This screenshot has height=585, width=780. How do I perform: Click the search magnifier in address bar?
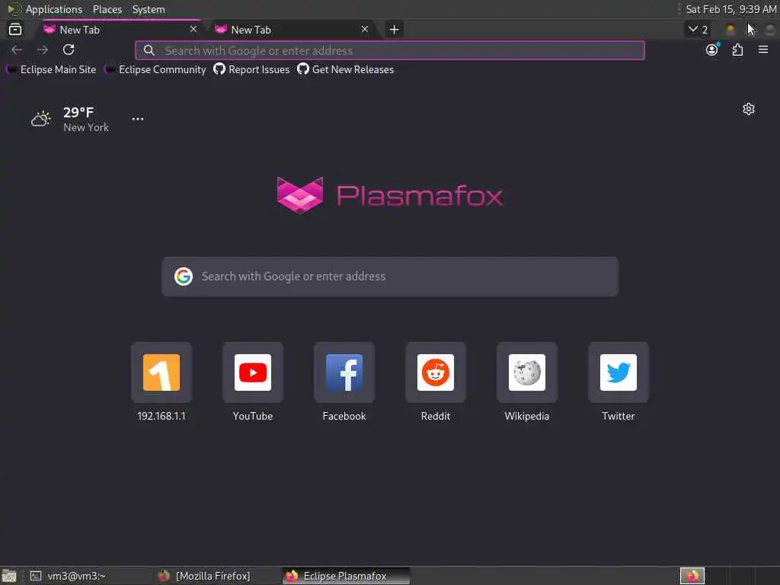click(149, 50)
